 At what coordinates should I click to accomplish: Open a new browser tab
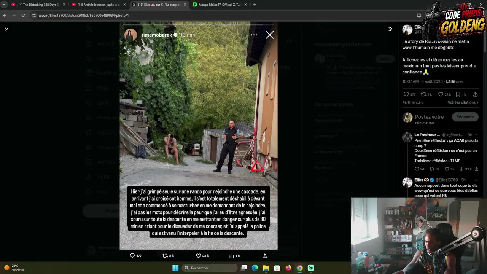click(255, 5)
